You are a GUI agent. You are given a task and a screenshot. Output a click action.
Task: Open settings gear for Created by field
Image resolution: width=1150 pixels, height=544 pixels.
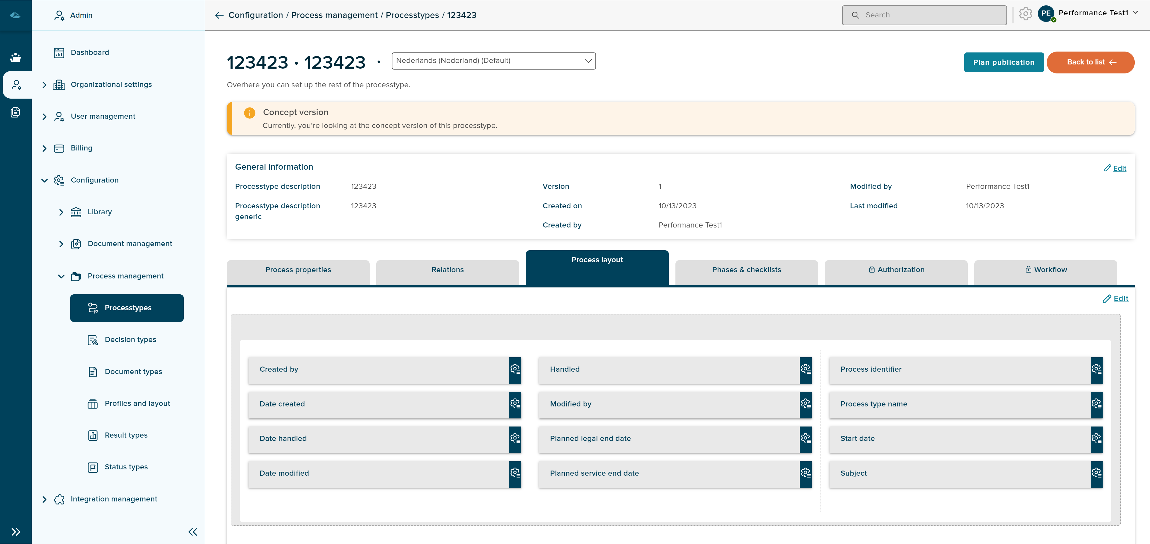[x=515, y=370]
